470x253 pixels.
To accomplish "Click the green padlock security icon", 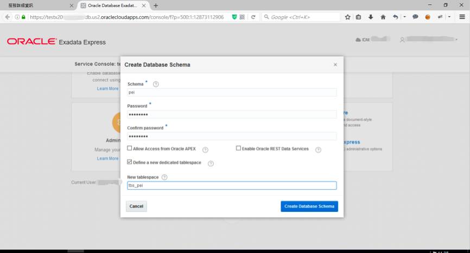I will click(24, 17).
